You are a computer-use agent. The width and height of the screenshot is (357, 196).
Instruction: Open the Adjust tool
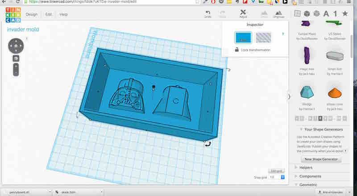243,14
